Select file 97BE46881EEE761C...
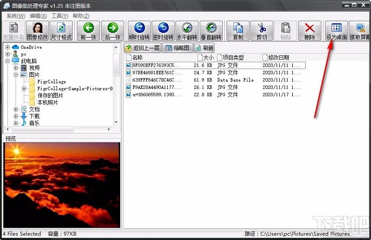This screenshot has height=240, width=371. click(157, 73)
